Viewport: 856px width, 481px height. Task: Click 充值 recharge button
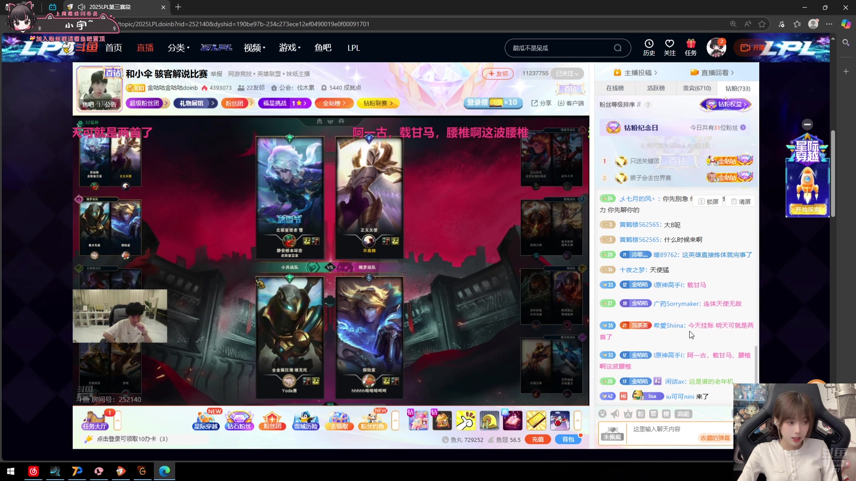point(538,439)
